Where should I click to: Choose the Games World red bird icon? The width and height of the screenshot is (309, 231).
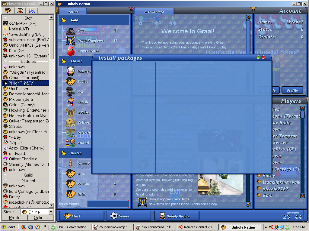(70, 51)
